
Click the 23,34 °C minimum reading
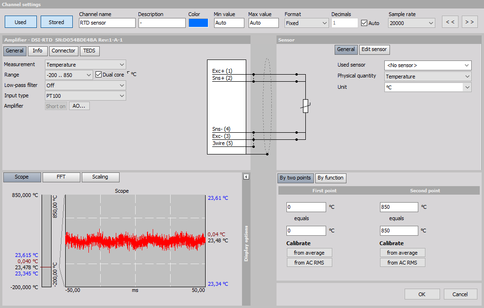(218, 284)
